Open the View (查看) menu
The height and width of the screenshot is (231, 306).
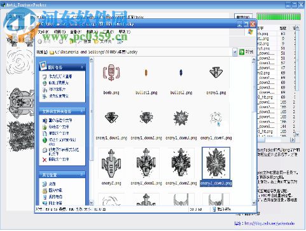pos(76,32)
